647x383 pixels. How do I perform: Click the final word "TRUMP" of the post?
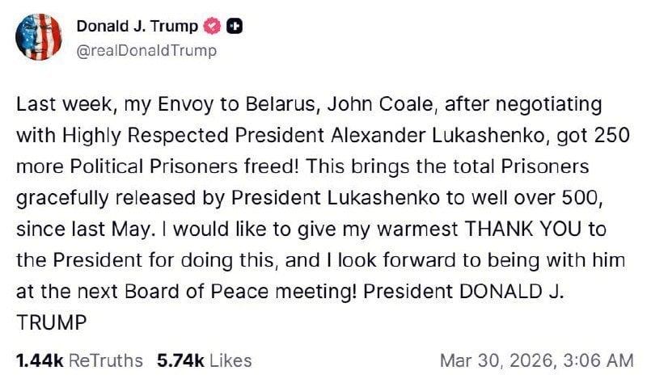[x=50, y=321]
